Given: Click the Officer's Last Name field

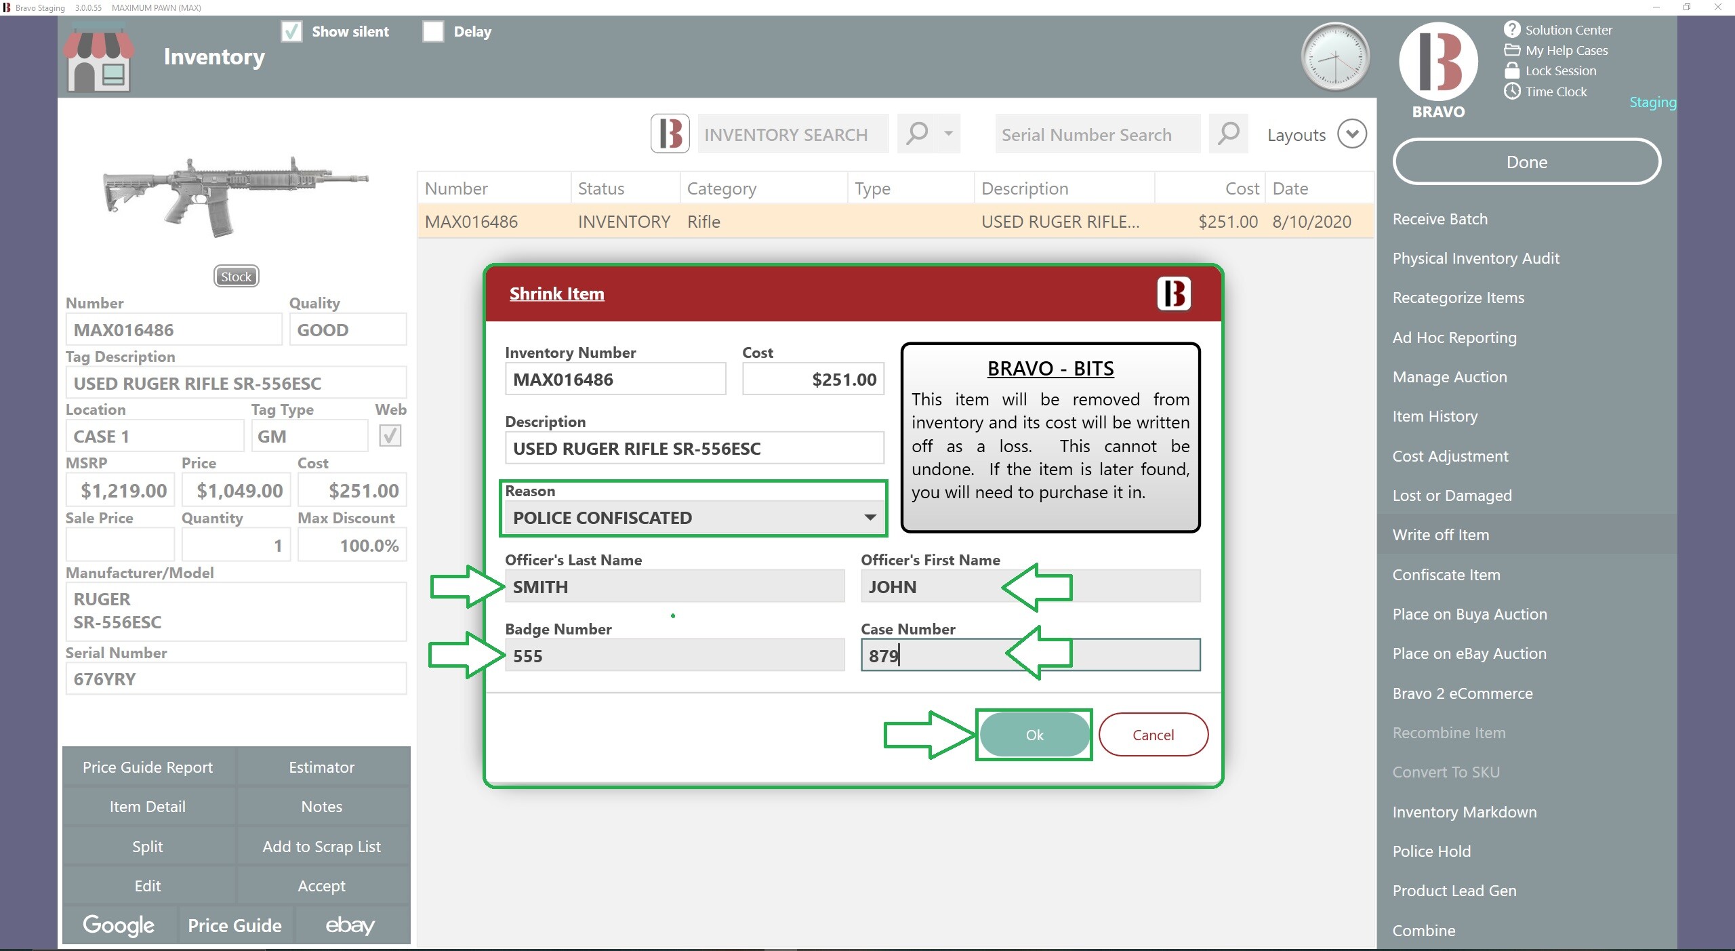Looking at the screenshot, I should [675, 586].
